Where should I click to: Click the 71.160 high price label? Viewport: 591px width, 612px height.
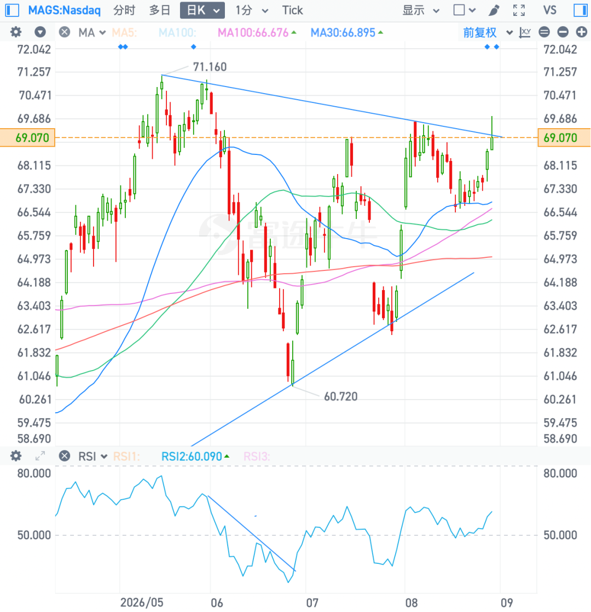[x=210, y=67]
